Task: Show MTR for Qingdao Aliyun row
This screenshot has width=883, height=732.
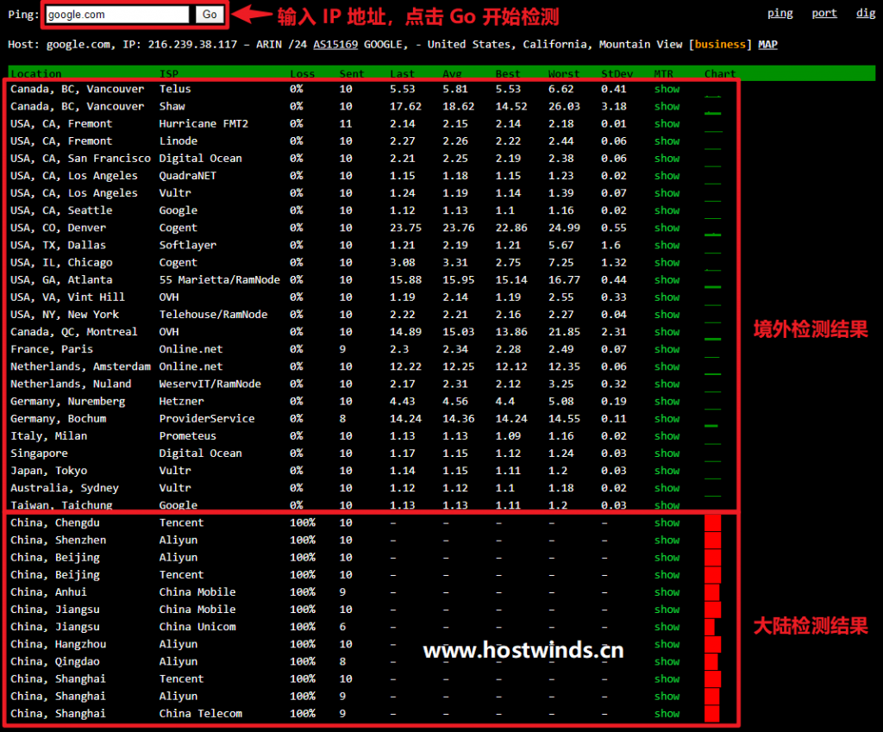Action: (x=667, y=661)
